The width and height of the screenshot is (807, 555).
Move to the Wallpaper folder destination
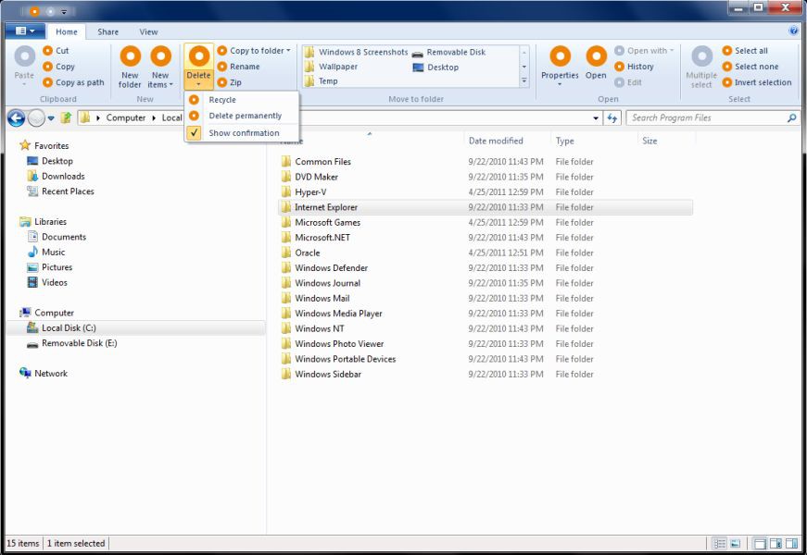pos(331,67)
